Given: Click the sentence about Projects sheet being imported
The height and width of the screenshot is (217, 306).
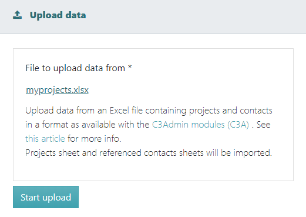Looking at the screenshot, I should 149,153.
